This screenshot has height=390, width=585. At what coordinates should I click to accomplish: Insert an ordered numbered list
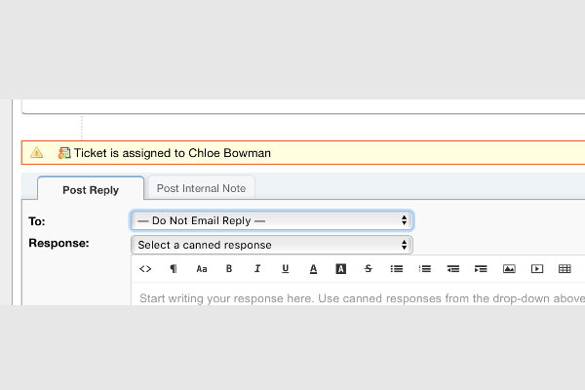click(x=425, y=269)
